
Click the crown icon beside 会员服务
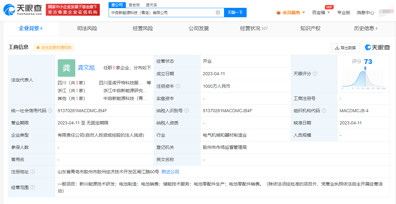278,13
